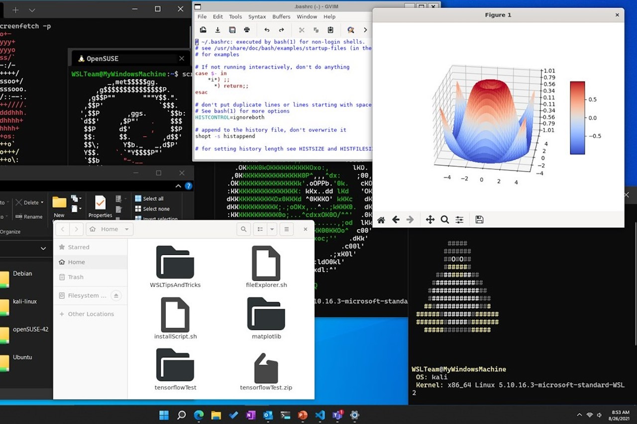The width and height of the screenshot is (637, 424).
Task: Open the Syntax menu in GVIM
Action: click(x=257, y=16)
